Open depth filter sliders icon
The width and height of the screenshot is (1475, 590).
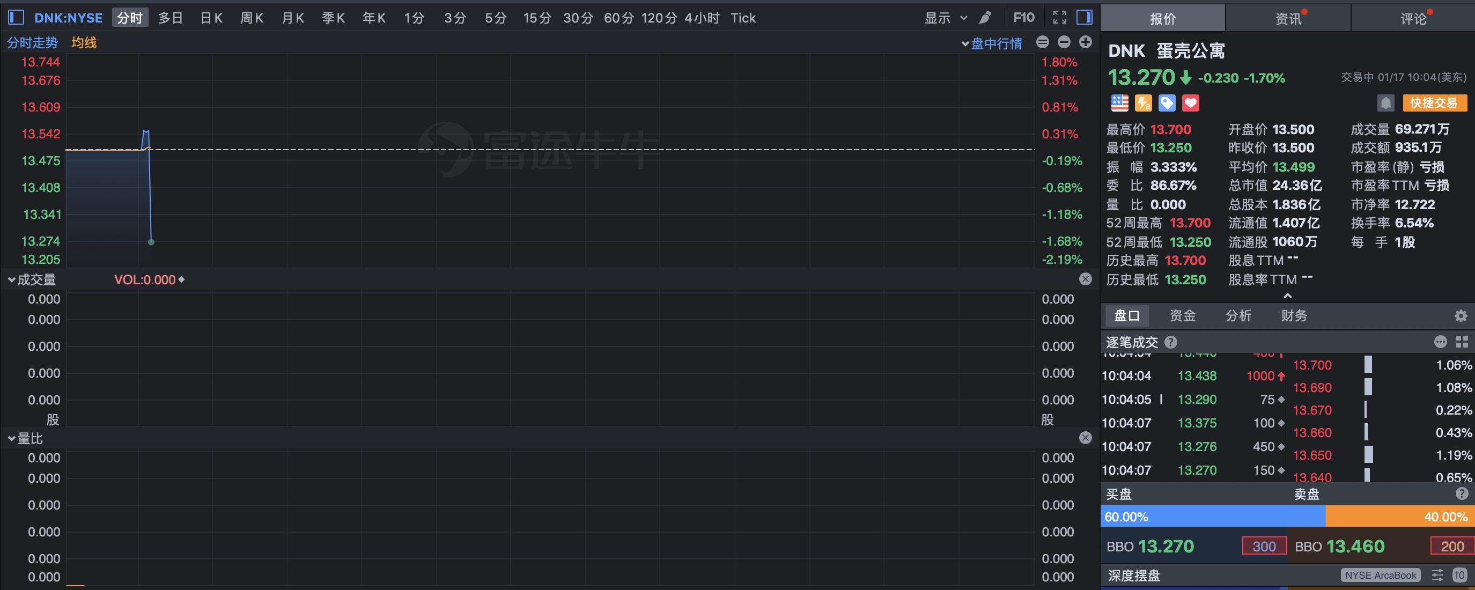tap(1437, 575)
